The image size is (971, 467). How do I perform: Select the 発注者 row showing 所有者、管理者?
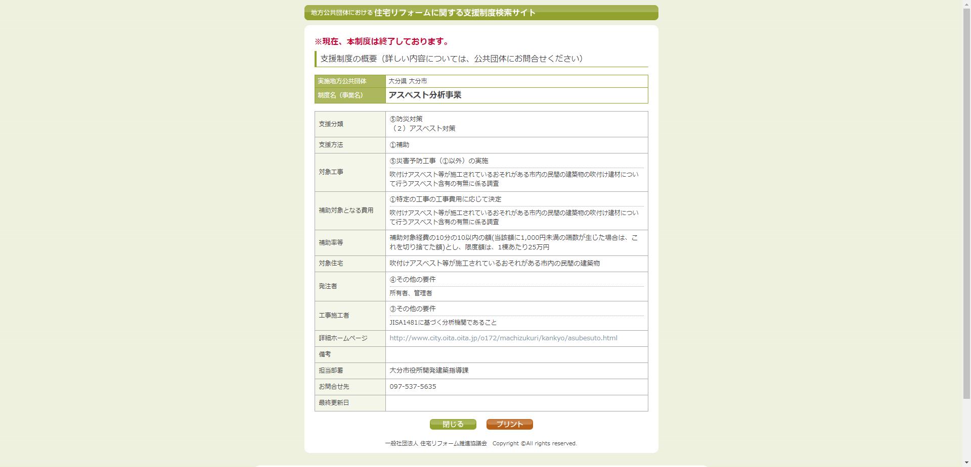coord(411,293)
